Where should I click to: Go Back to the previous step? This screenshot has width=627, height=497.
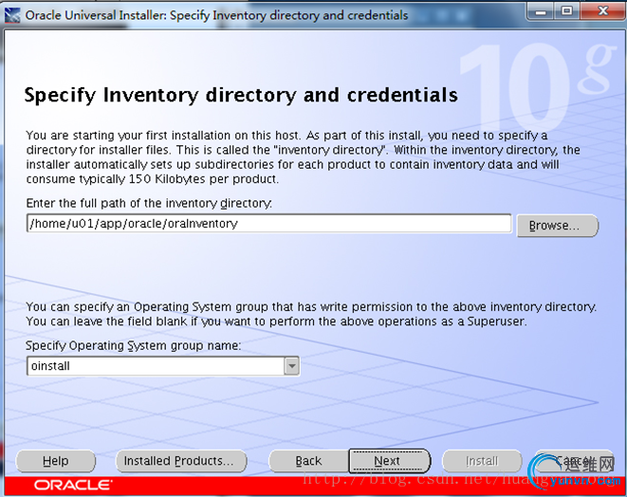[x=308, y=461]
